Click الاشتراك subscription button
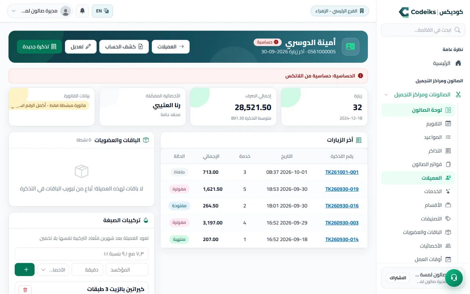 pyautogui.click(x=398, y=278)
